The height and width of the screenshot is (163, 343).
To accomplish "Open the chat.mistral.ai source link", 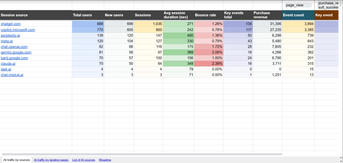I will [12, 75].
